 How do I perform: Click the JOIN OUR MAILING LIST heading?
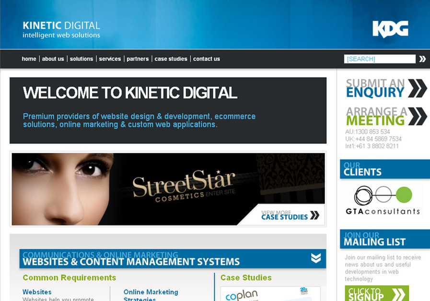(x=385, y=239)
